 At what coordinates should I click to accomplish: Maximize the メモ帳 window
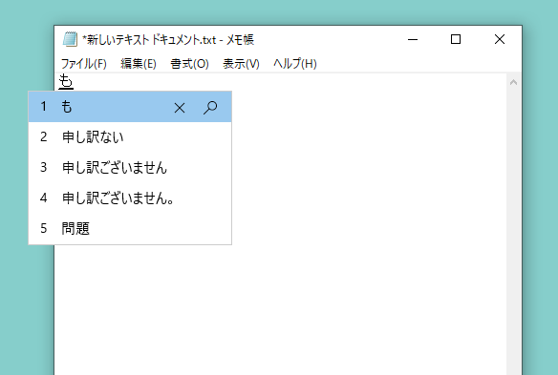456,39
